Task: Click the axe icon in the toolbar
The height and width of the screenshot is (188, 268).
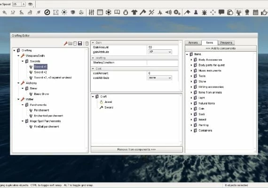Action: click(x=143, y=12)
